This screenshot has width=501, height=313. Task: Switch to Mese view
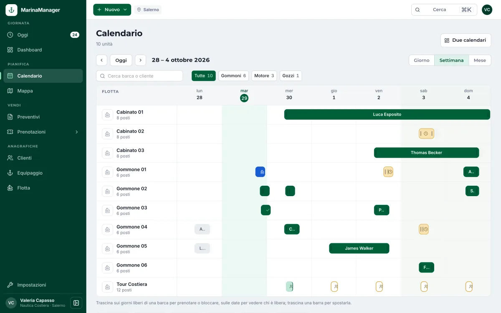click(480, 60)
